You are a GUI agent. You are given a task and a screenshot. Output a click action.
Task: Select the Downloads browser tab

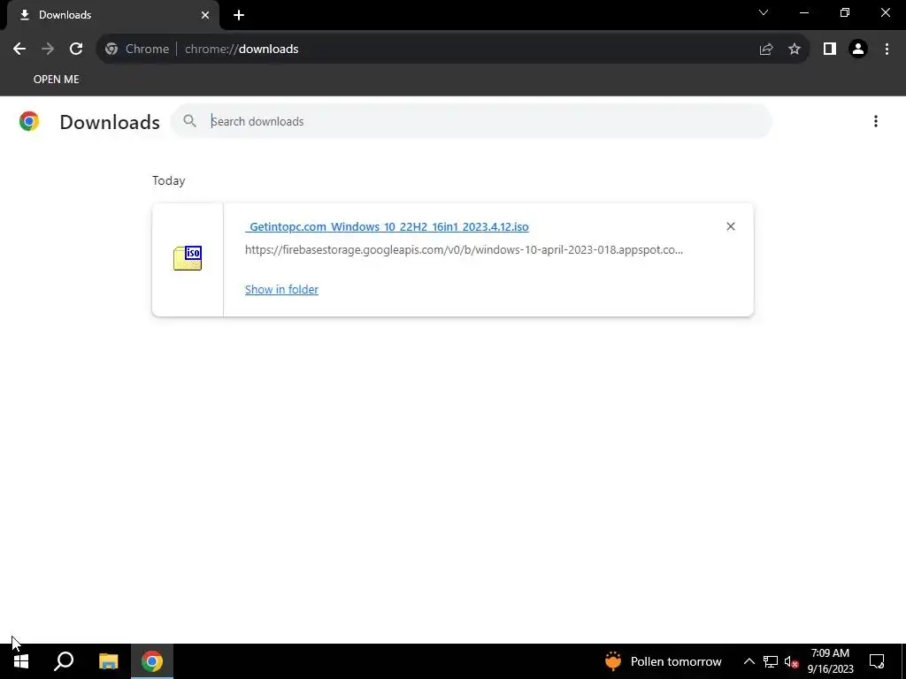[113, 15]
